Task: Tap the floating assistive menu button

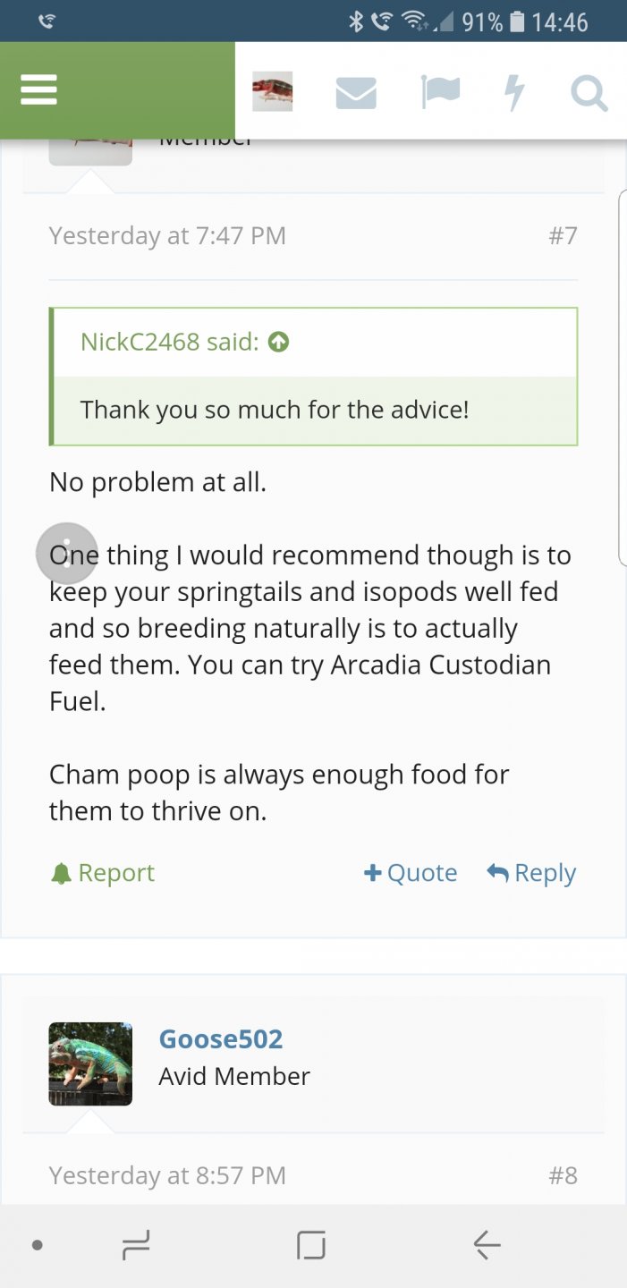Action: click(x=66, y=553)
